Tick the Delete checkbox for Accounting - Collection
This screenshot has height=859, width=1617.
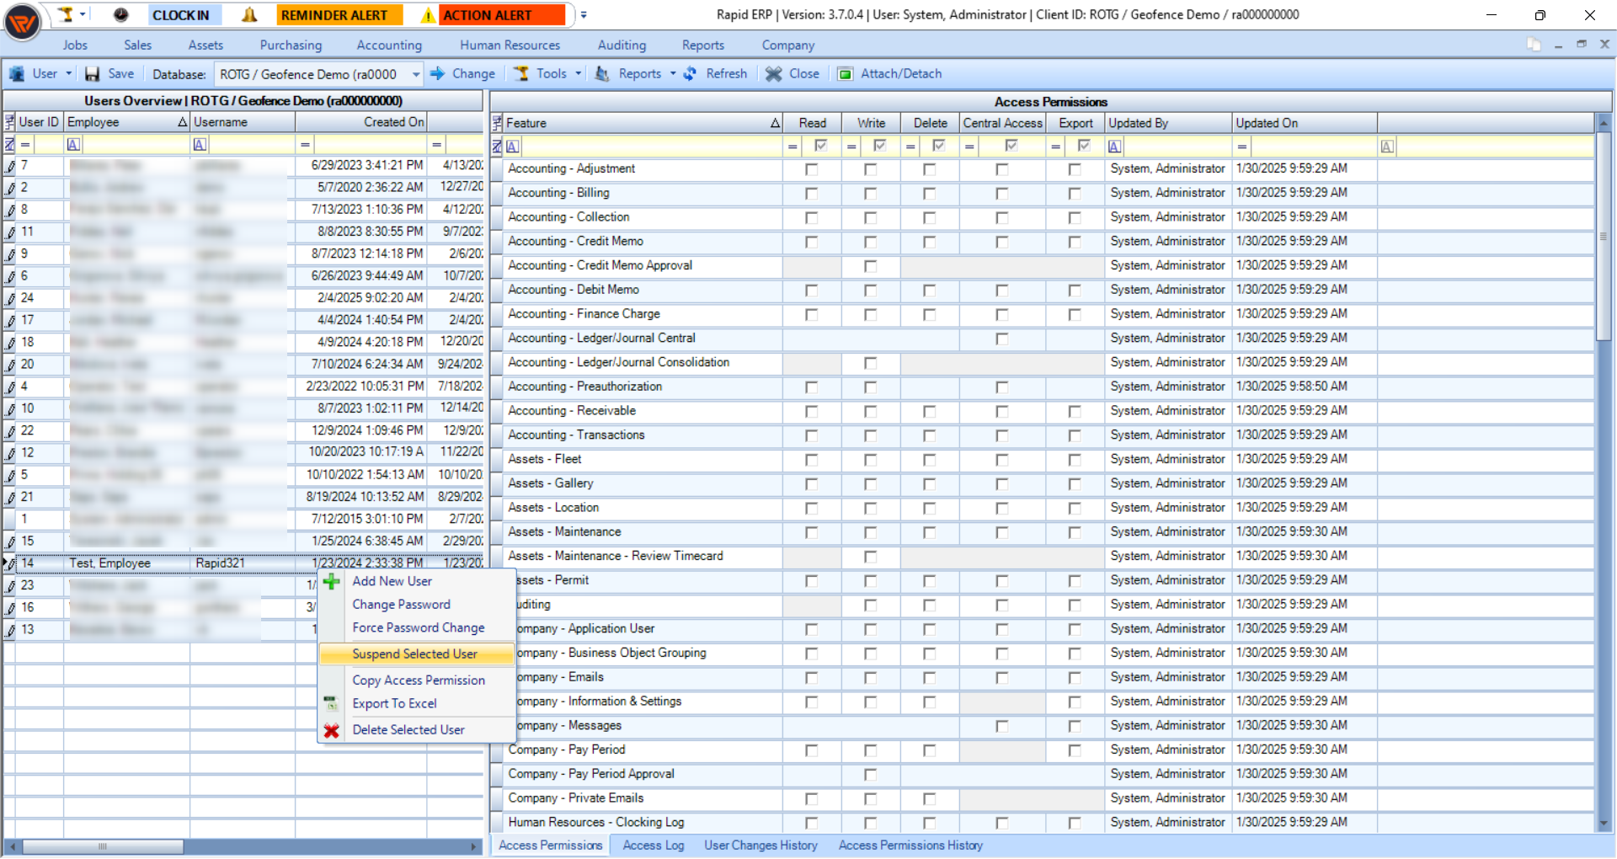click(929, 218)
